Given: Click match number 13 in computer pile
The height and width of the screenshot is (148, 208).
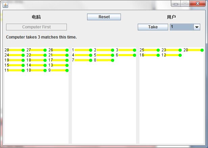Looking at the screenshot, I should (x=58, y=65).
